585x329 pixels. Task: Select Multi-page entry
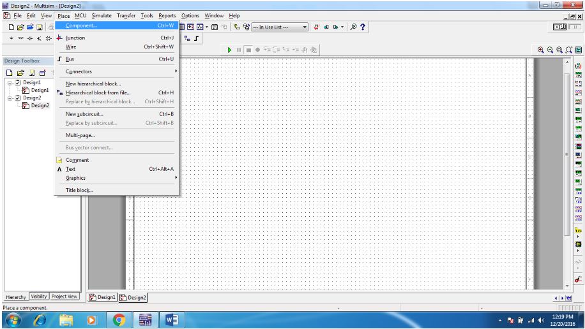[116, 135]
